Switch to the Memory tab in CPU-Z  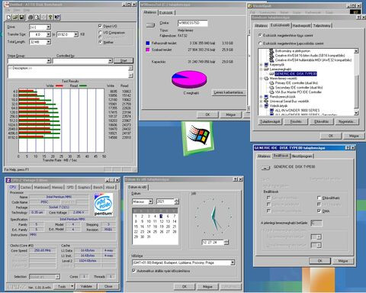click(x=57, y=187)
